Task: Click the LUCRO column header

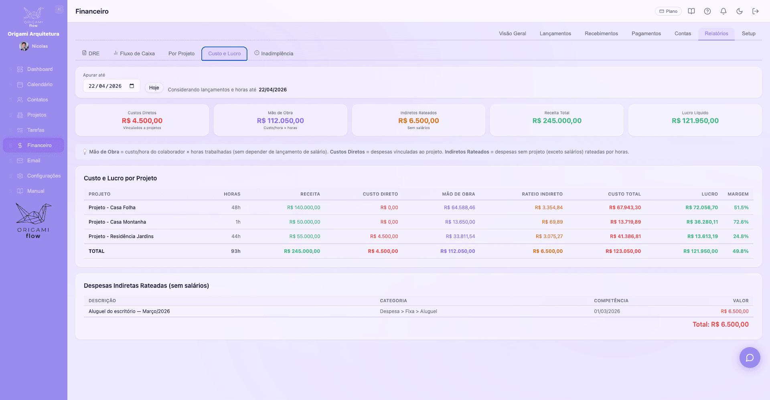Action: [x=709, y=194]
